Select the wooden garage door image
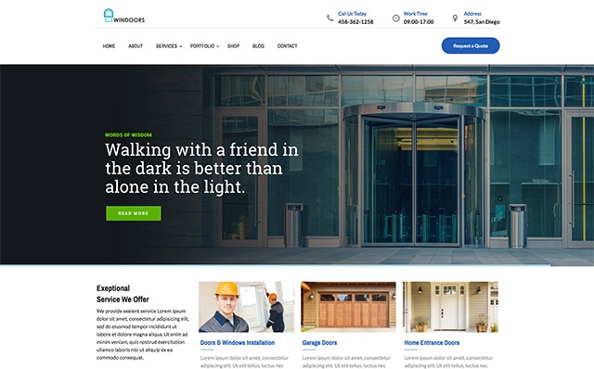Screen dimensions: 594x369 [349, 307]
